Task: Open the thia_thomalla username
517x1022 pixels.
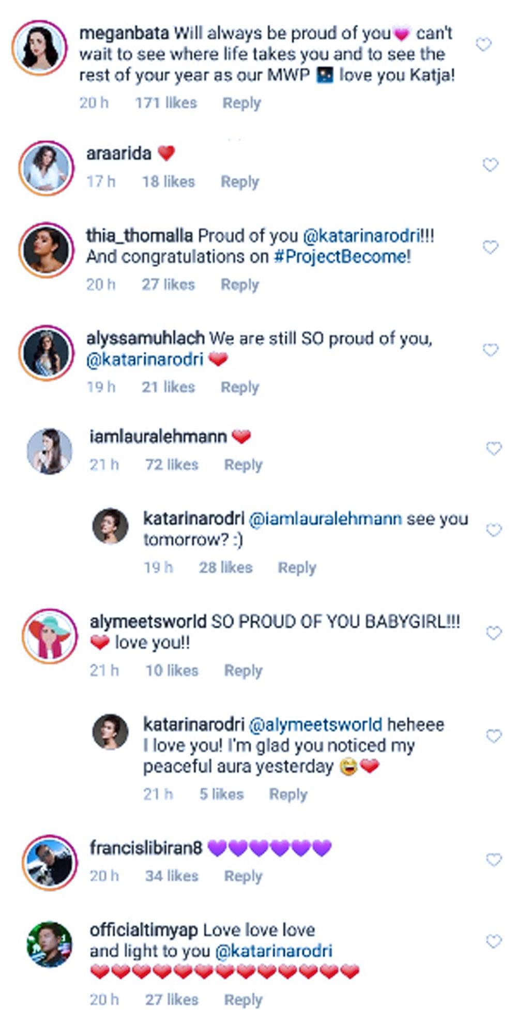Action: (139, 236)
